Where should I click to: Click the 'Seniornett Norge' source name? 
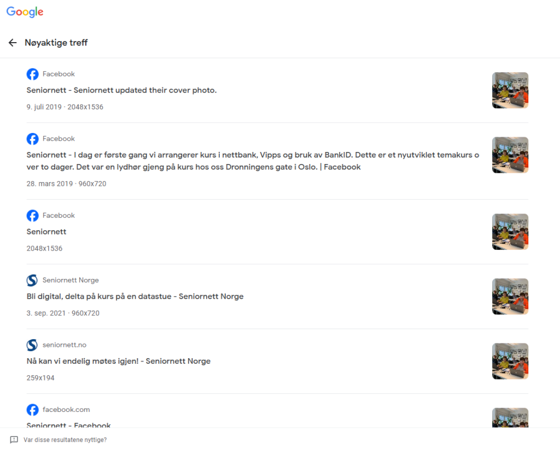(71, 280)
